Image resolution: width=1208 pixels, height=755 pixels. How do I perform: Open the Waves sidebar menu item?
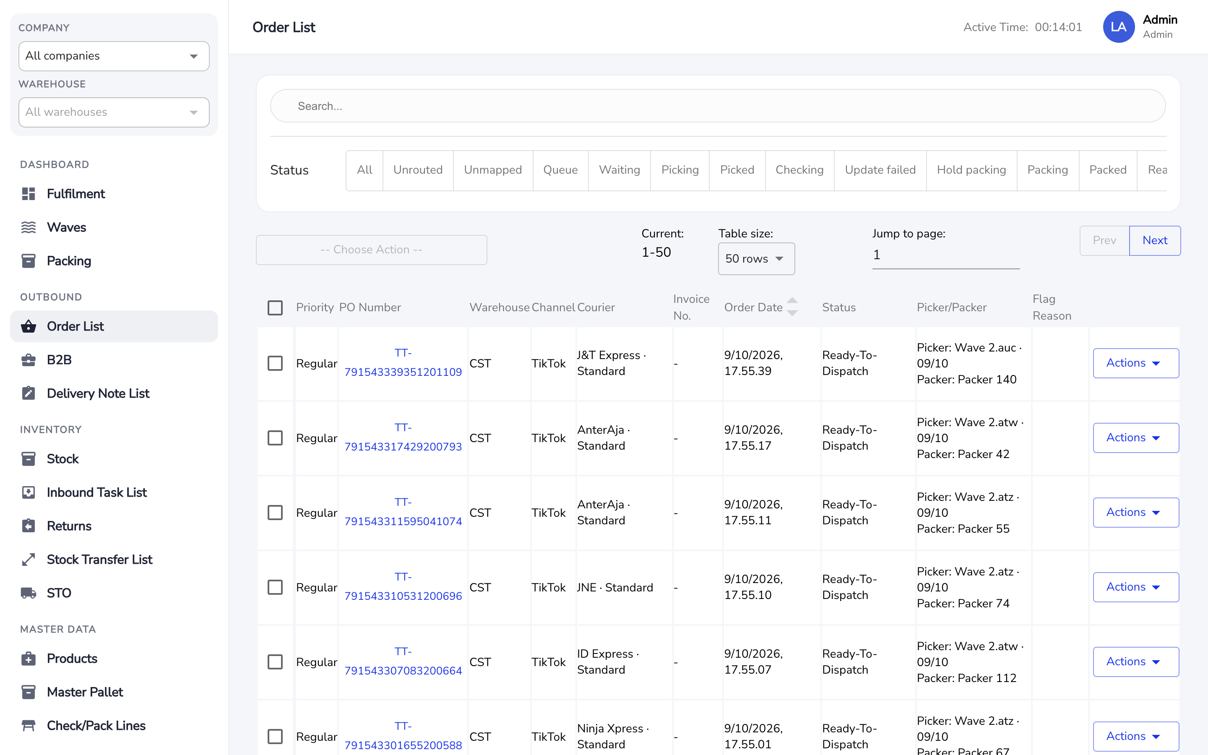(x=114, y=227)
